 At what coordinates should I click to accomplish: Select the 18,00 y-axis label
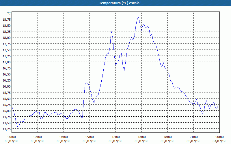point(7,38)
